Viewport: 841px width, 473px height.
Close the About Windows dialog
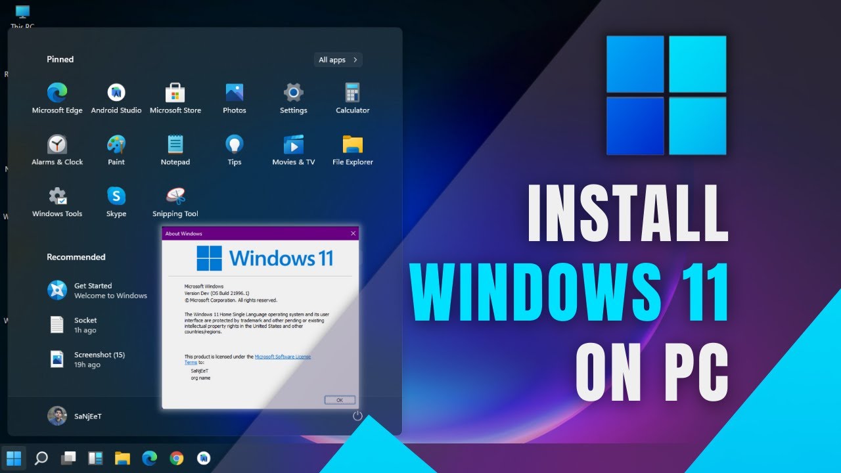pos(353,233)
